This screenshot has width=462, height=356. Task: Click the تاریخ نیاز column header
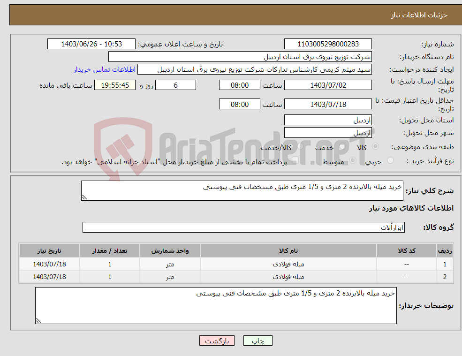tap(49, 250)
